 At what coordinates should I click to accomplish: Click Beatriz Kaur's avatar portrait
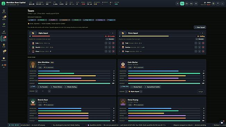pyautogui.click(x=33, y=102)
